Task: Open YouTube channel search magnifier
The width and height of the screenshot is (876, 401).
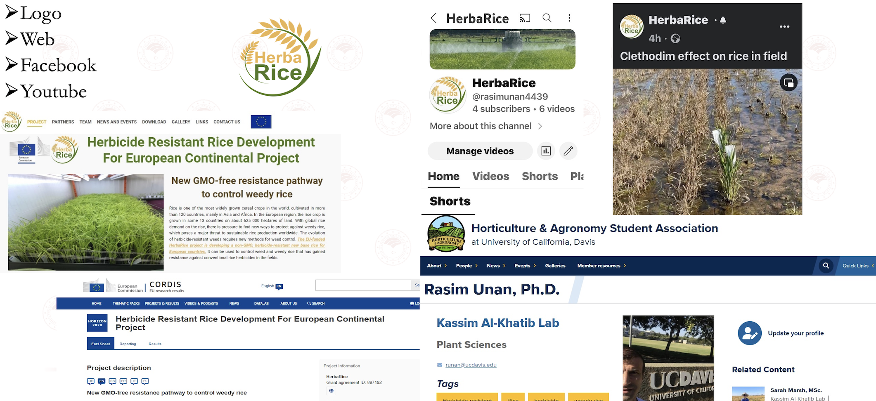Action: [547, 18]
